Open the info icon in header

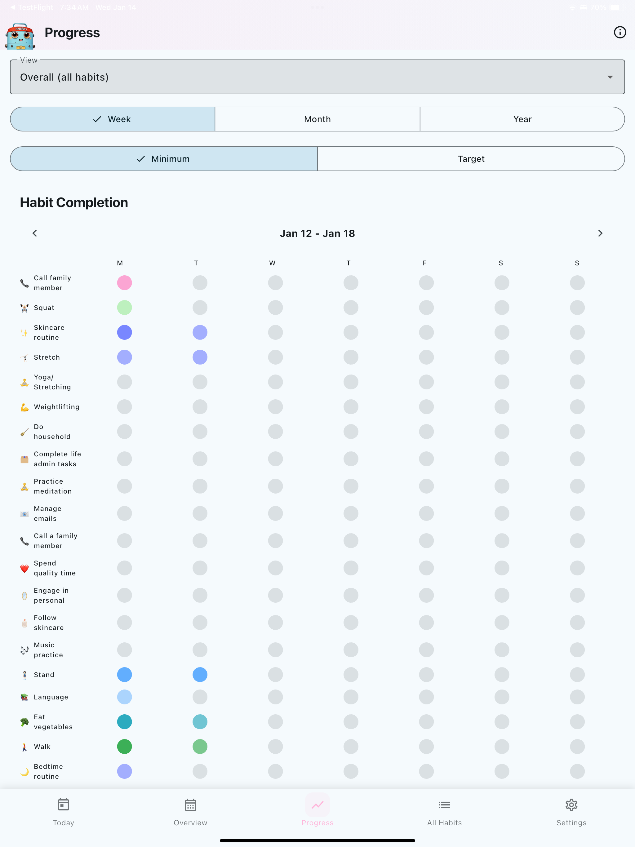620,32
